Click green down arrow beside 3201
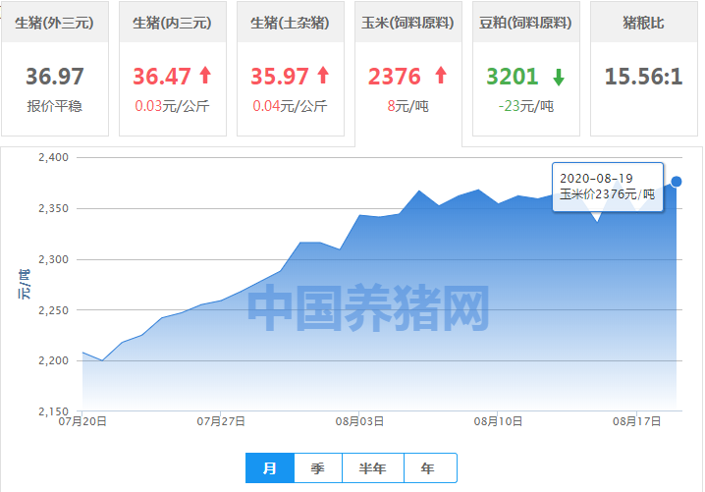The width and height of the screenshot is (705, 492). (x=558, y=77)
